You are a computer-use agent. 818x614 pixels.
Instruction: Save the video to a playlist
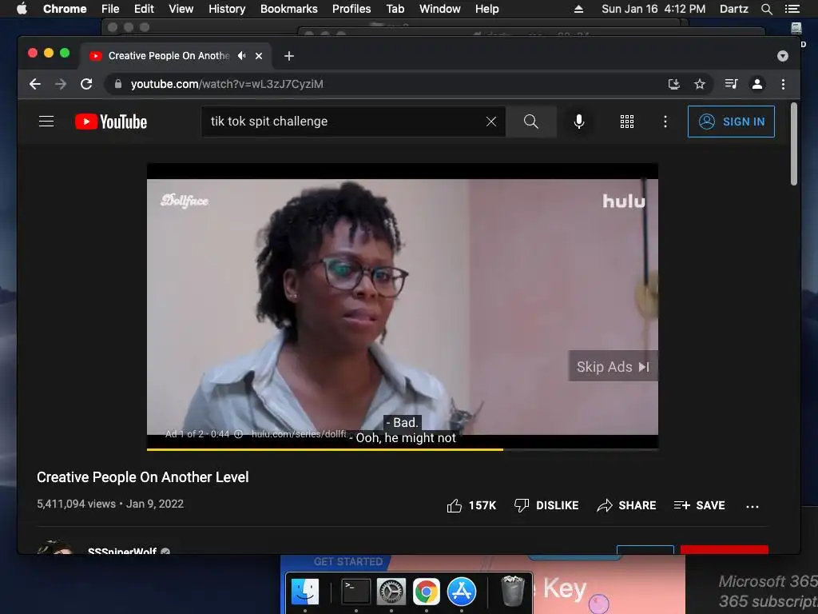tap(699, 505)
